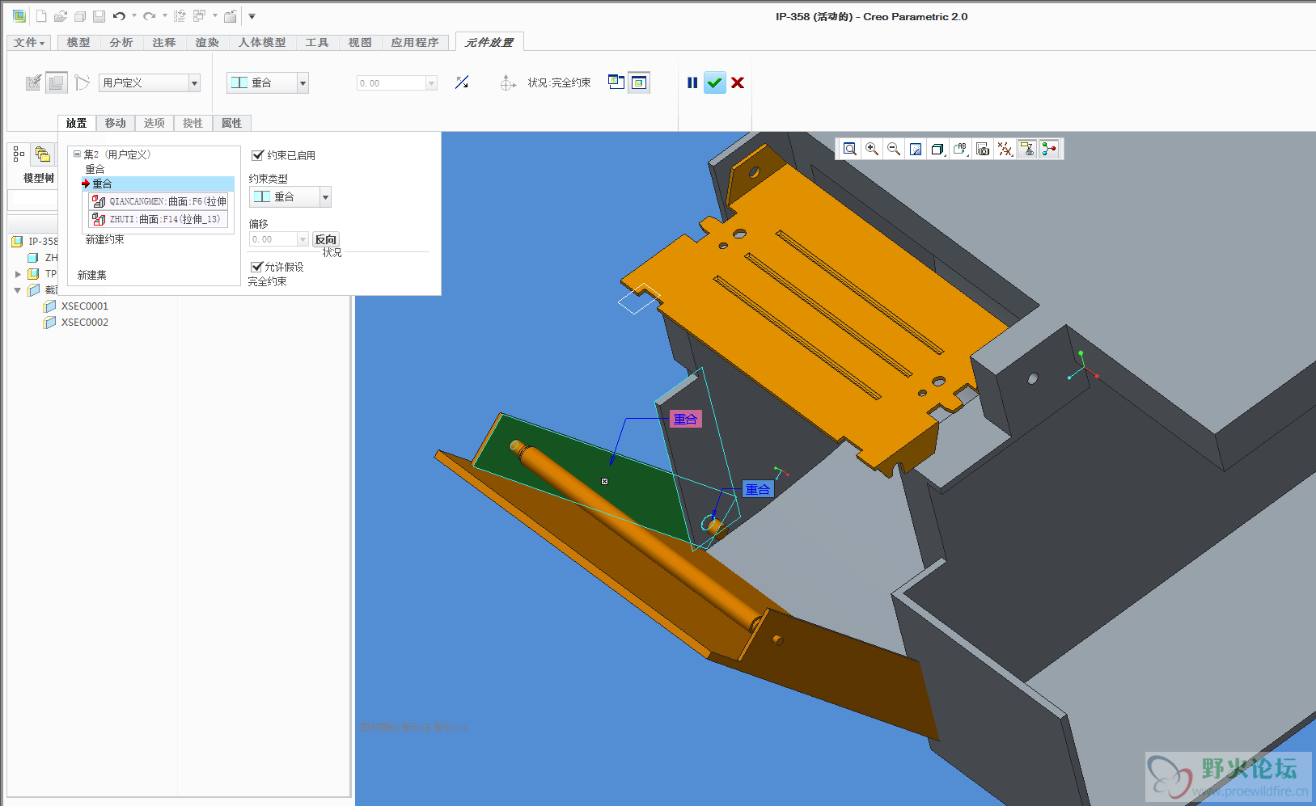Toggle spin center display icon
1316x806 pixels.
click(1049, 149)
